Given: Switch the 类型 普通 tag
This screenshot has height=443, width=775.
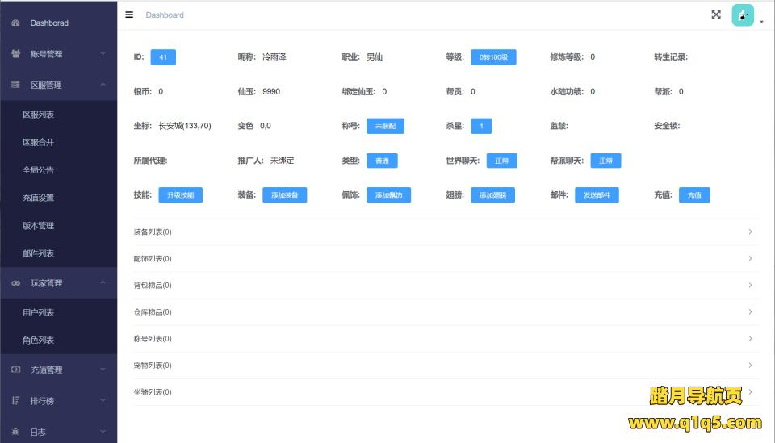Looking at the screenshot, I should pos(381,161).
